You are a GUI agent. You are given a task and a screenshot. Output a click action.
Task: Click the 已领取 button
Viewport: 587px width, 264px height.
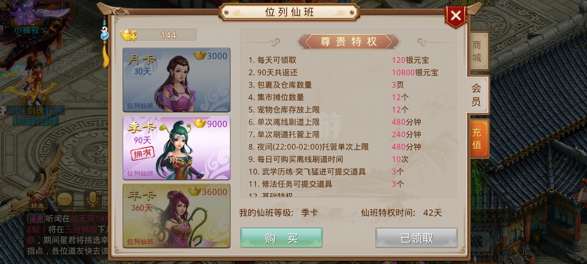(416, 238)
